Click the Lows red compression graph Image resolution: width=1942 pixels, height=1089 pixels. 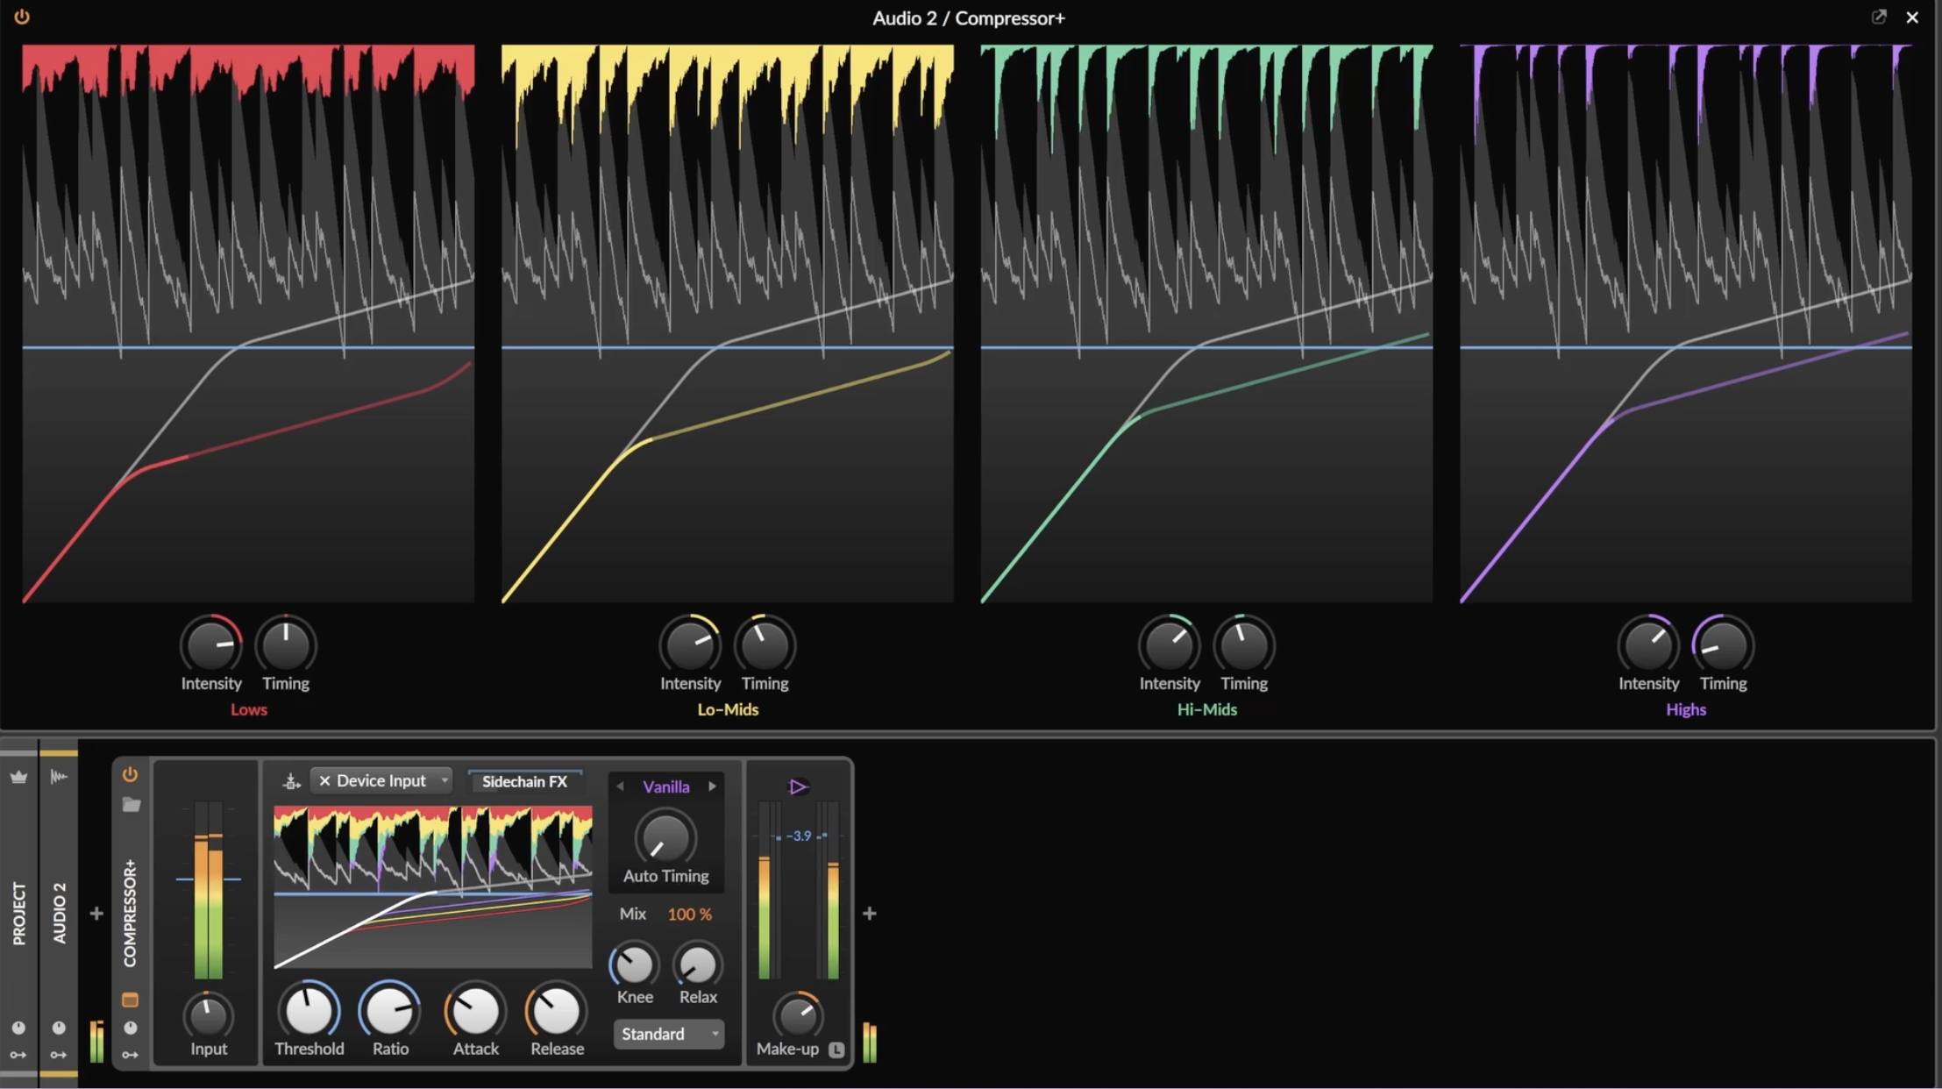click(248, 324)
